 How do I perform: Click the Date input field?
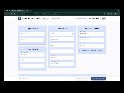[x=62, y=34]
